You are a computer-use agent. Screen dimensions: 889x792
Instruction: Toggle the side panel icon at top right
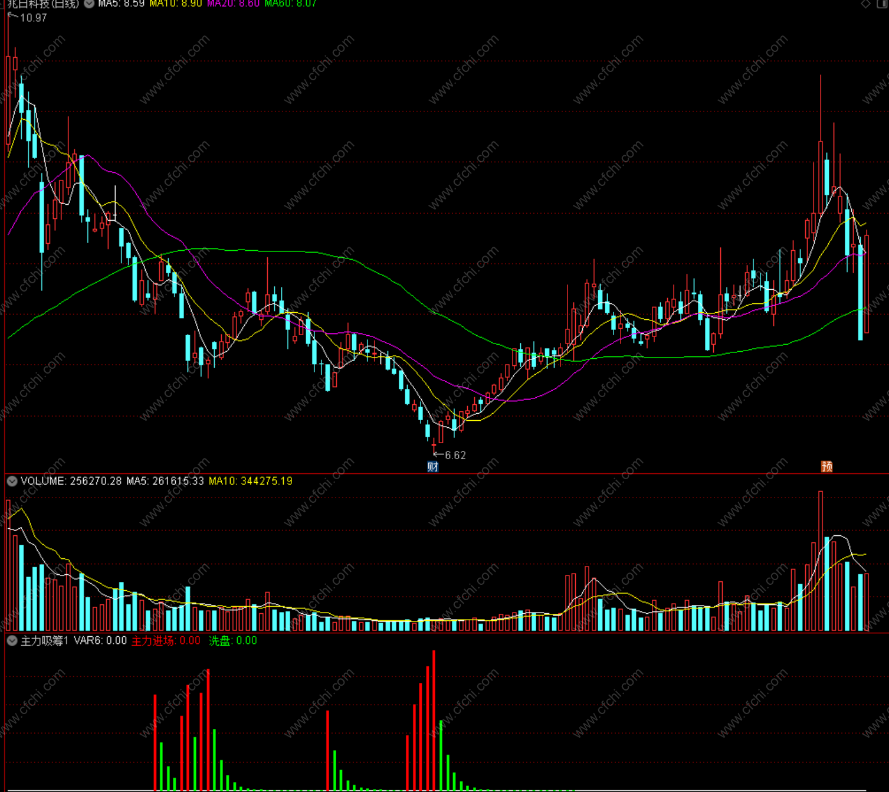883,4
